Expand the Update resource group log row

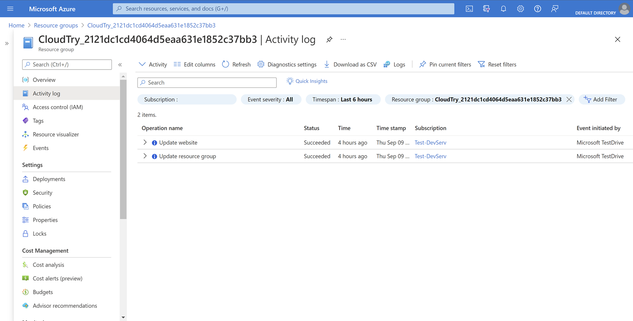click(145, 156)
